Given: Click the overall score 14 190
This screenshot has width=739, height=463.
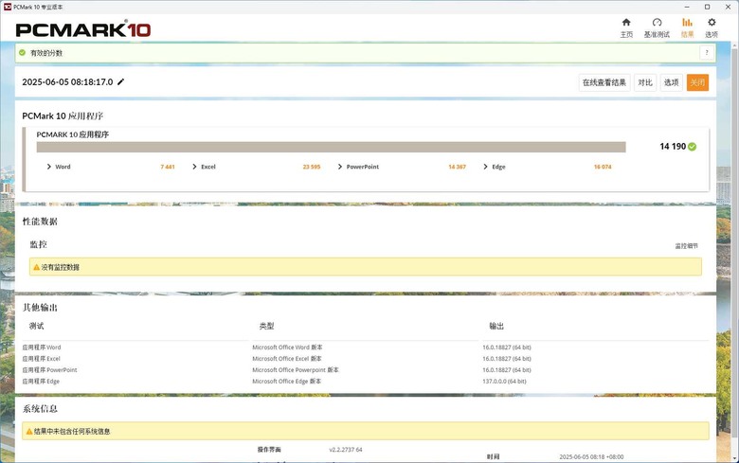Looking at the screenshot, I should pyautogui.click(x=673, y=147).
